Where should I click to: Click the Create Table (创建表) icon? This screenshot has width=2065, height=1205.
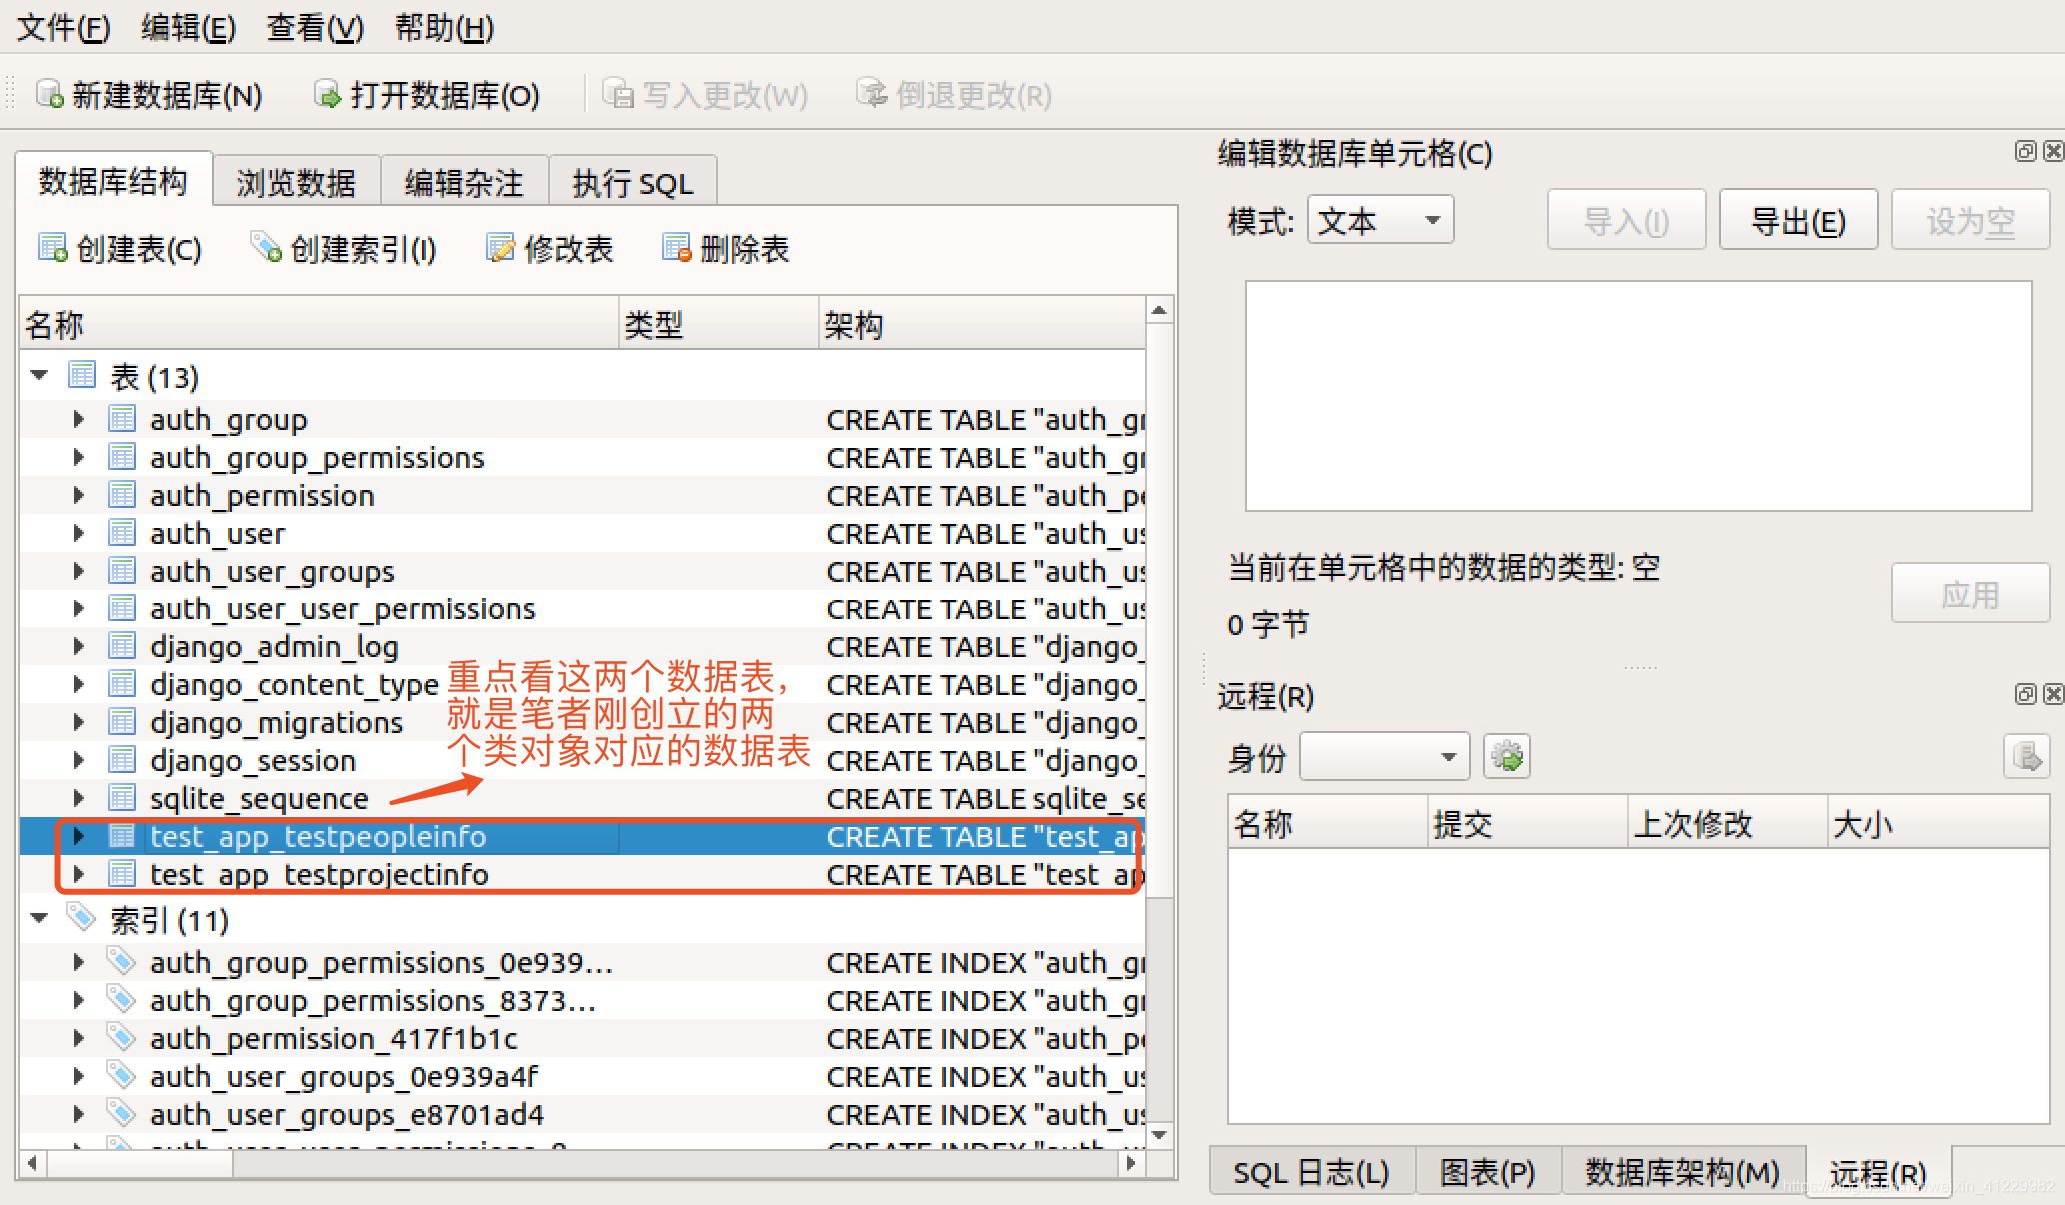[x=53, y=247]
